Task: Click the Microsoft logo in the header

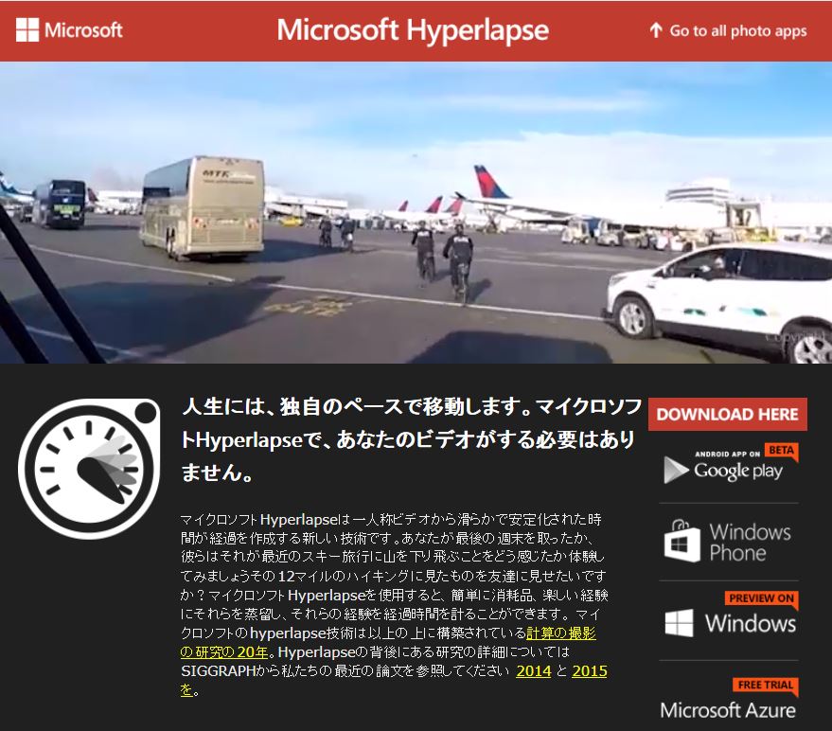Action: [68, 29]
